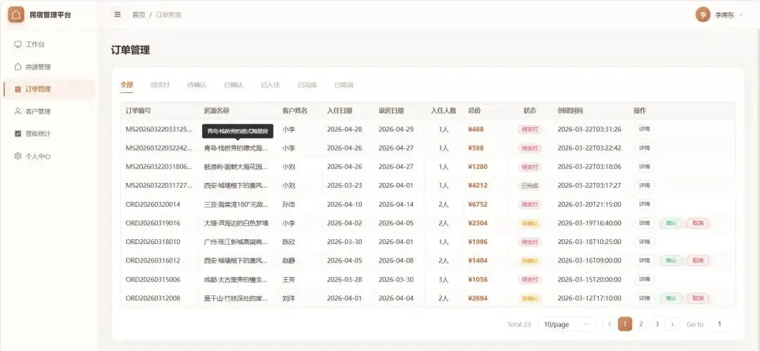Open 营收统计 in the sidebar
The image size is (760, 351).
point(49,134)
